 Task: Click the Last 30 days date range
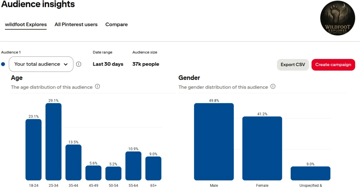point(108,64)
